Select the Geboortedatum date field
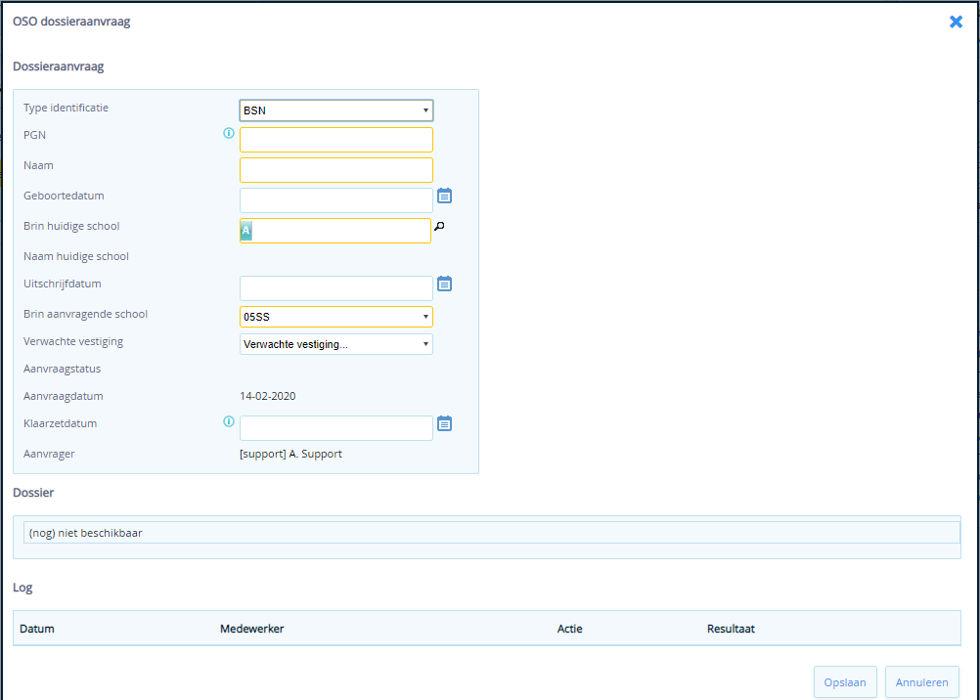The height and width of the screenshot is (700, 980). (335, 200)
